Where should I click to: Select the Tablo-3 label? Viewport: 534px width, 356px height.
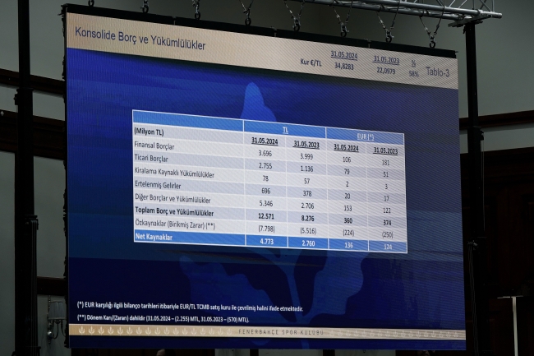click(x=438, y=72)
